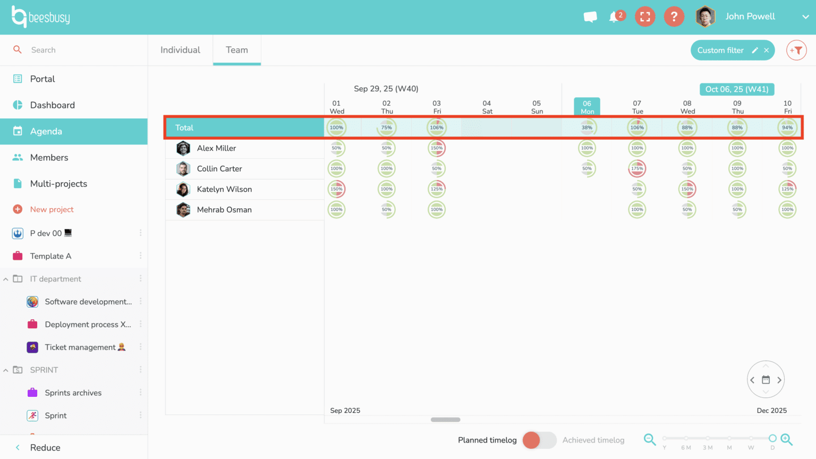Select the Team tab

237,49
